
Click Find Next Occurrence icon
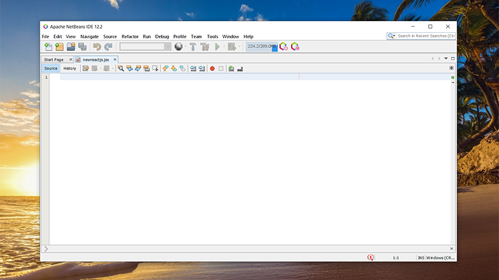click(x=138, y=68)
